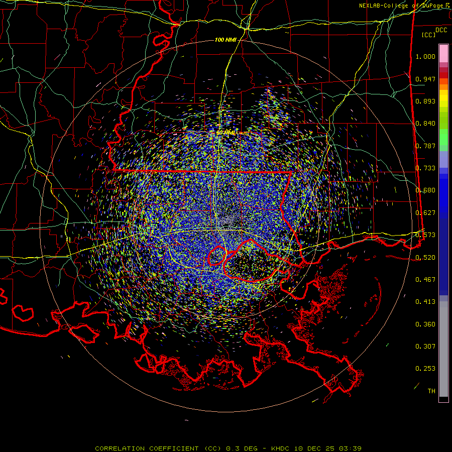Select the 0.467 legend value

pos(425,280)
